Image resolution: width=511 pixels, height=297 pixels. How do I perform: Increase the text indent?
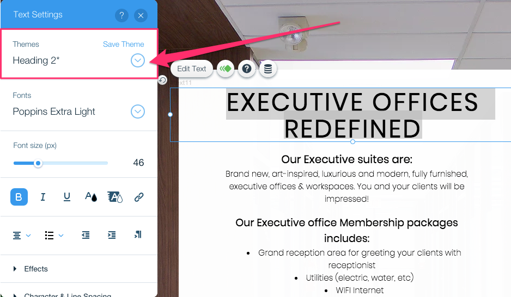click(112, 235)
